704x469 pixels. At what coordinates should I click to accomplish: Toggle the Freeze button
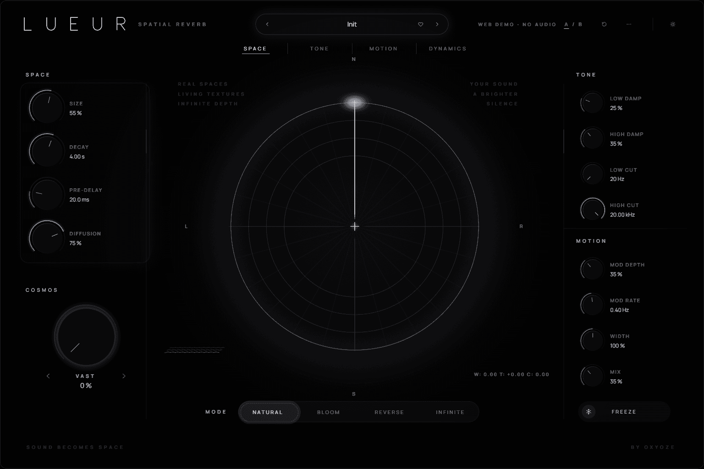[x=624, y=412]
